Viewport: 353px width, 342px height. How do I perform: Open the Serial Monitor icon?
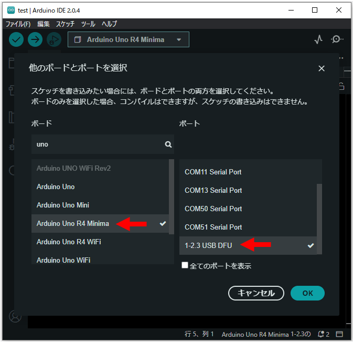tap(337, 39)
